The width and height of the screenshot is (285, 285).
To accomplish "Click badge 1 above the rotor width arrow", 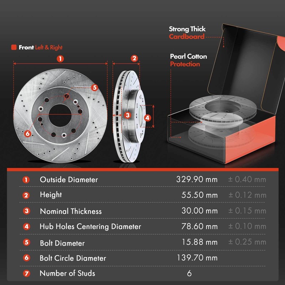I will 60,59.
